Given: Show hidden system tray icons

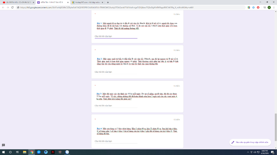Looking at the screenshot, I should [248, 152].
